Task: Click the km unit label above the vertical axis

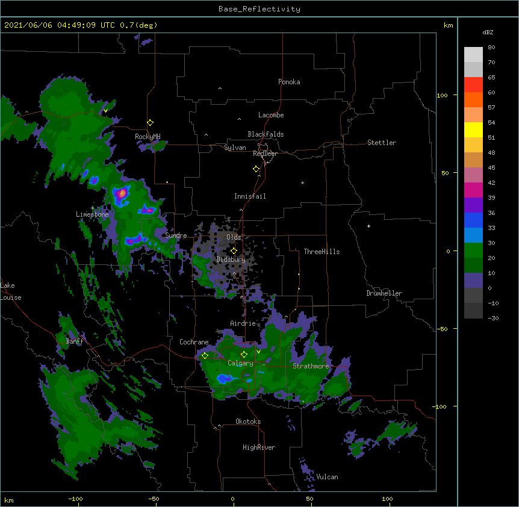Action: [448, 25]
